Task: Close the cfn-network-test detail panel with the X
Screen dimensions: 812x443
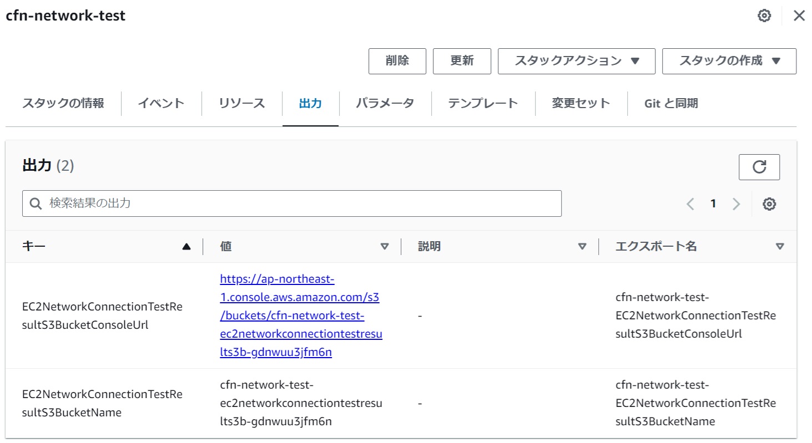Action: pos(799,16)
